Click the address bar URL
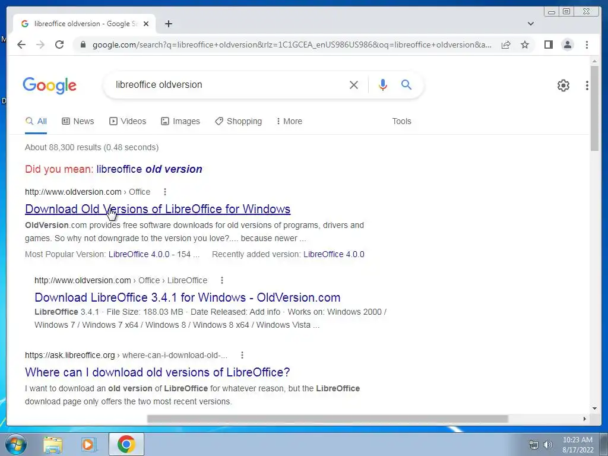 pos(292,45)
